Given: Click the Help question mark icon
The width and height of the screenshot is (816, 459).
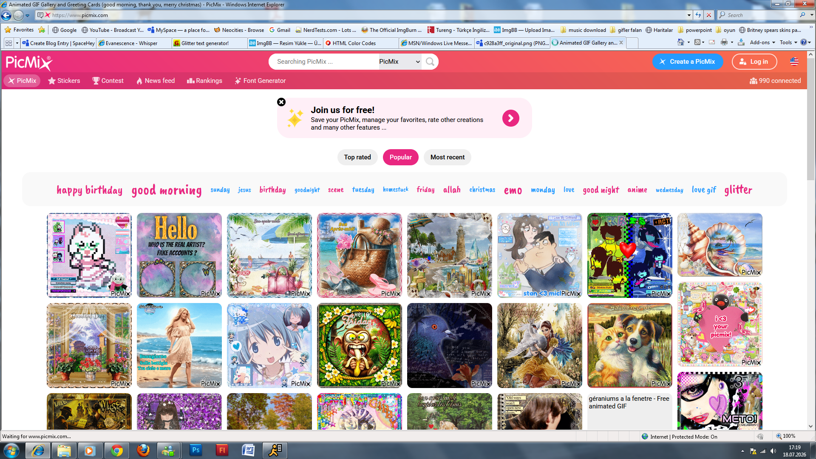Looking at the screenshot, I should (803, 42).
